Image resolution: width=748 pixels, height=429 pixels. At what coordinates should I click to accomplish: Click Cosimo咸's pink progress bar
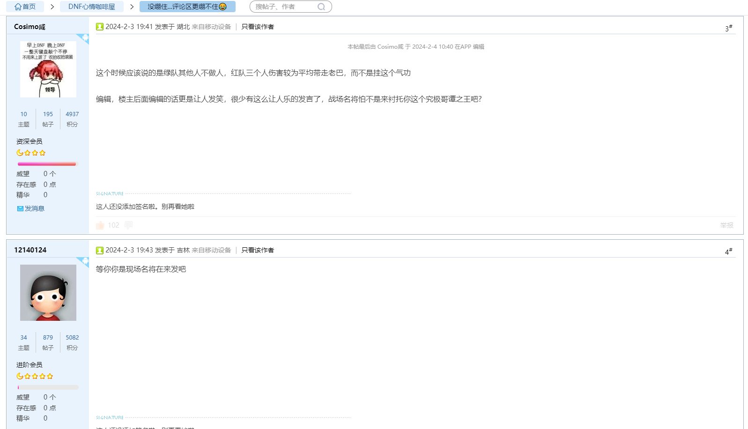47,164
